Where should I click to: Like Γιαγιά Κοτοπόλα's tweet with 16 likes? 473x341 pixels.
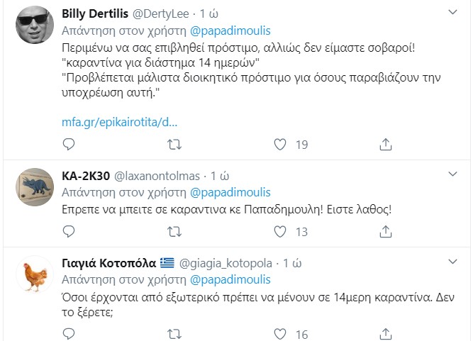point(281,334)
